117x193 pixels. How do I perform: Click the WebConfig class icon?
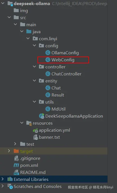tap(48, 60)
